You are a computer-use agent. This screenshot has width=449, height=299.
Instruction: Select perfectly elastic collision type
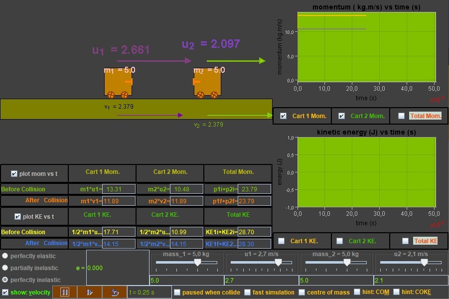pos(5,256)
